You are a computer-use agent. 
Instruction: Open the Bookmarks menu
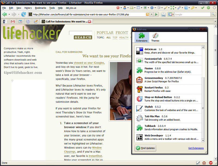[x=40, y=8]
